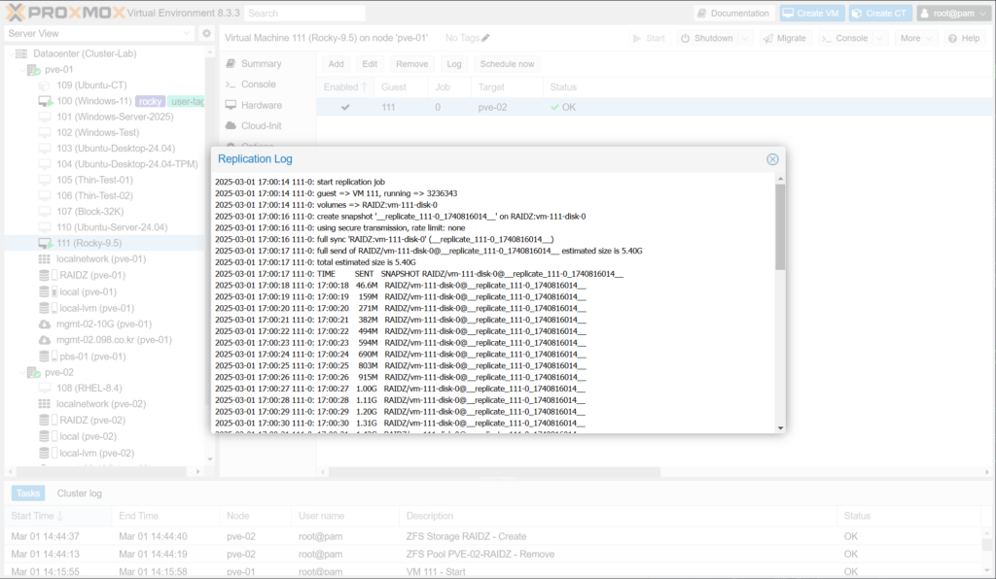Open the 109 (Ubuntu-CT) container
This screenshot has height=579, width=996.
(x=90, y=85)
